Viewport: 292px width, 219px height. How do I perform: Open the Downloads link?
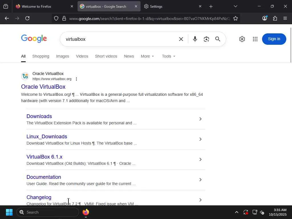[x=39, y=116]
